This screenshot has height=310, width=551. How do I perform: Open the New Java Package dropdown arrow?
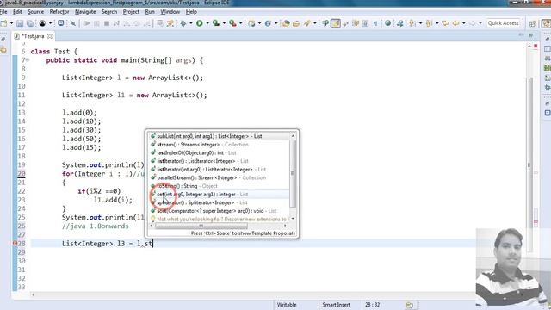pyautogui.click(x=259, y=23)
